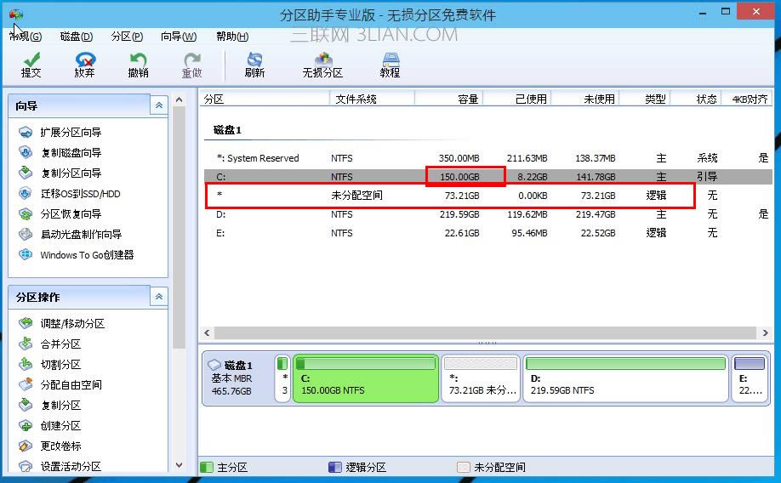Viewport: 781px width, 483px height.
Task: Open the 教程 tutorial icon
Action: [390, 65]
